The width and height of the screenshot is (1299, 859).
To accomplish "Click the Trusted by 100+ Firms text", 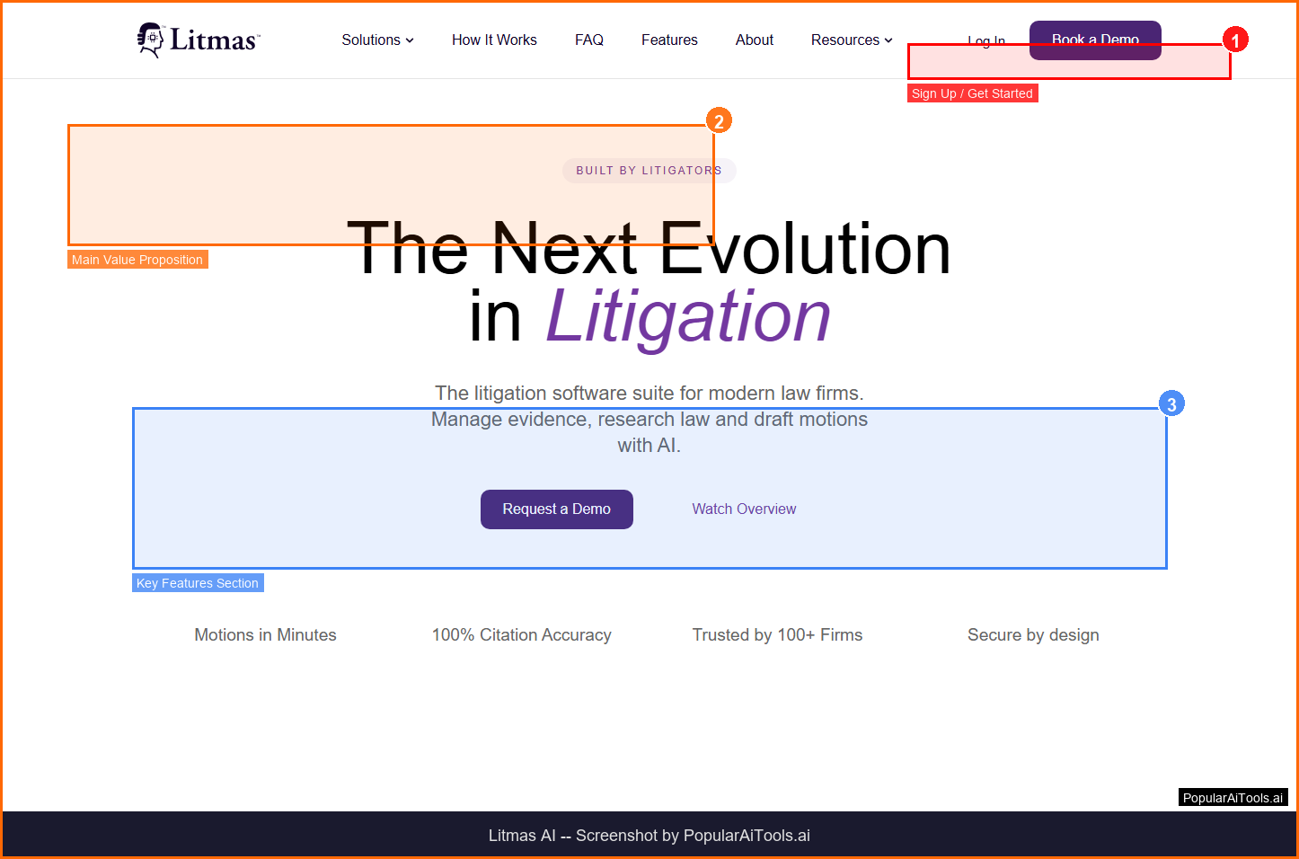I will point(777,635).
